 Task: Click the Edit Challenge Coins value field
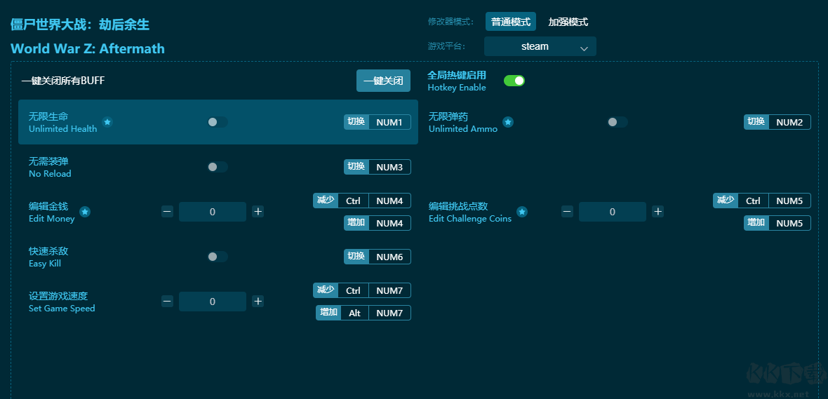pyautogui.click(x=612, y=212)
